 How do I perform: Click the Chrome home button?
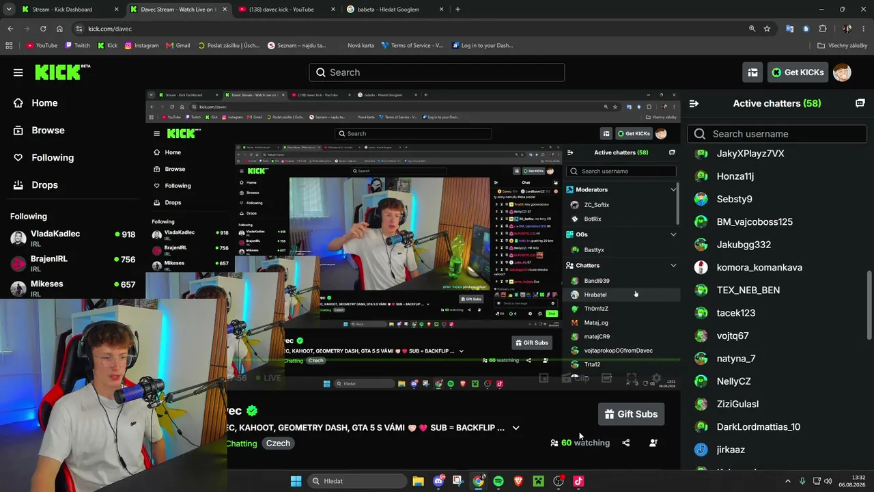[x=59, y=29]
